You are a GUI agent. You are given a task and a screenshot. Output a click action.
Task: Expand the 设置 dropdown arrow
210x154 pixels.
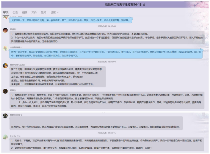(x=58, y=13)
